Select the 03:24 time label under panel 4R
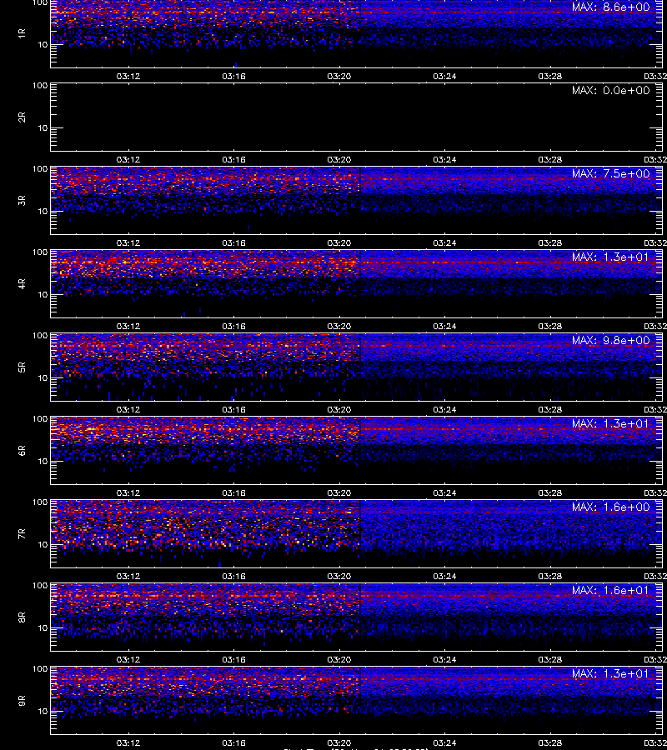Image resolution: width=667 pixels, height=750 pixels. tap(444, 326)
